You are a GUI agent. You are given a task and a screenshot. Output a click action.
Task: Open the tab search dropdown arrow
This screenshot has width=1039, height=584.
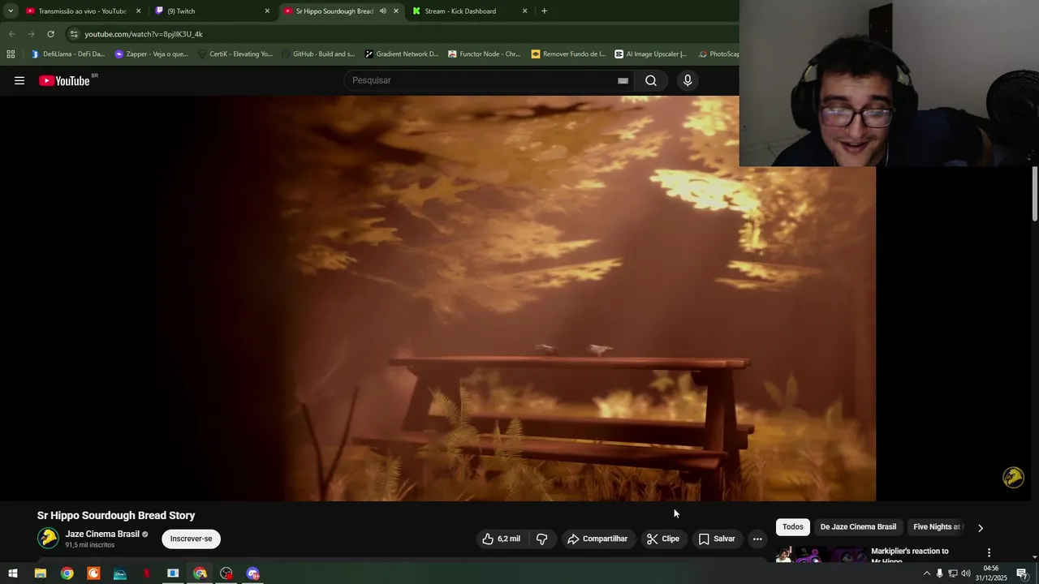[11, 11]
